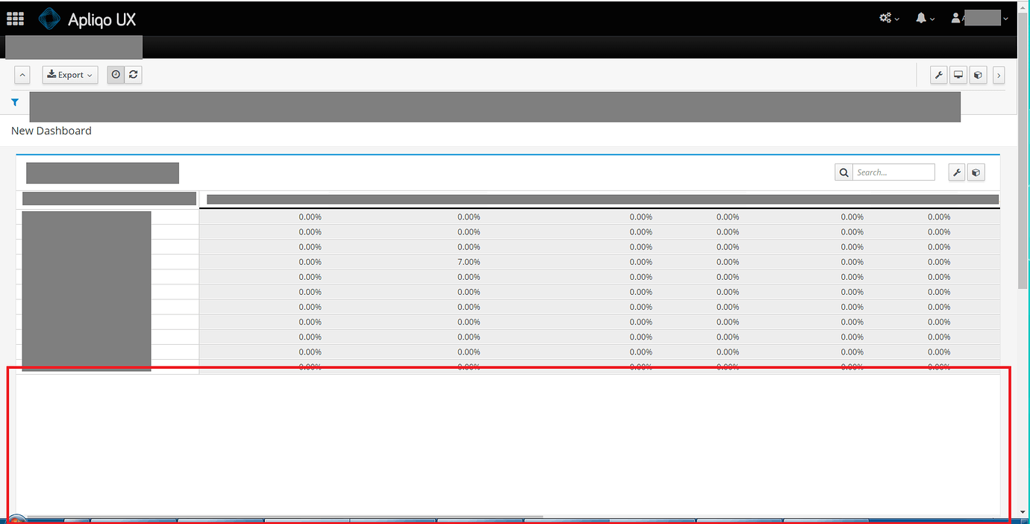Open the New Dashboard tab
Image resolution: width=1030 pixels, height=524 pixels.
pos(51,131)
